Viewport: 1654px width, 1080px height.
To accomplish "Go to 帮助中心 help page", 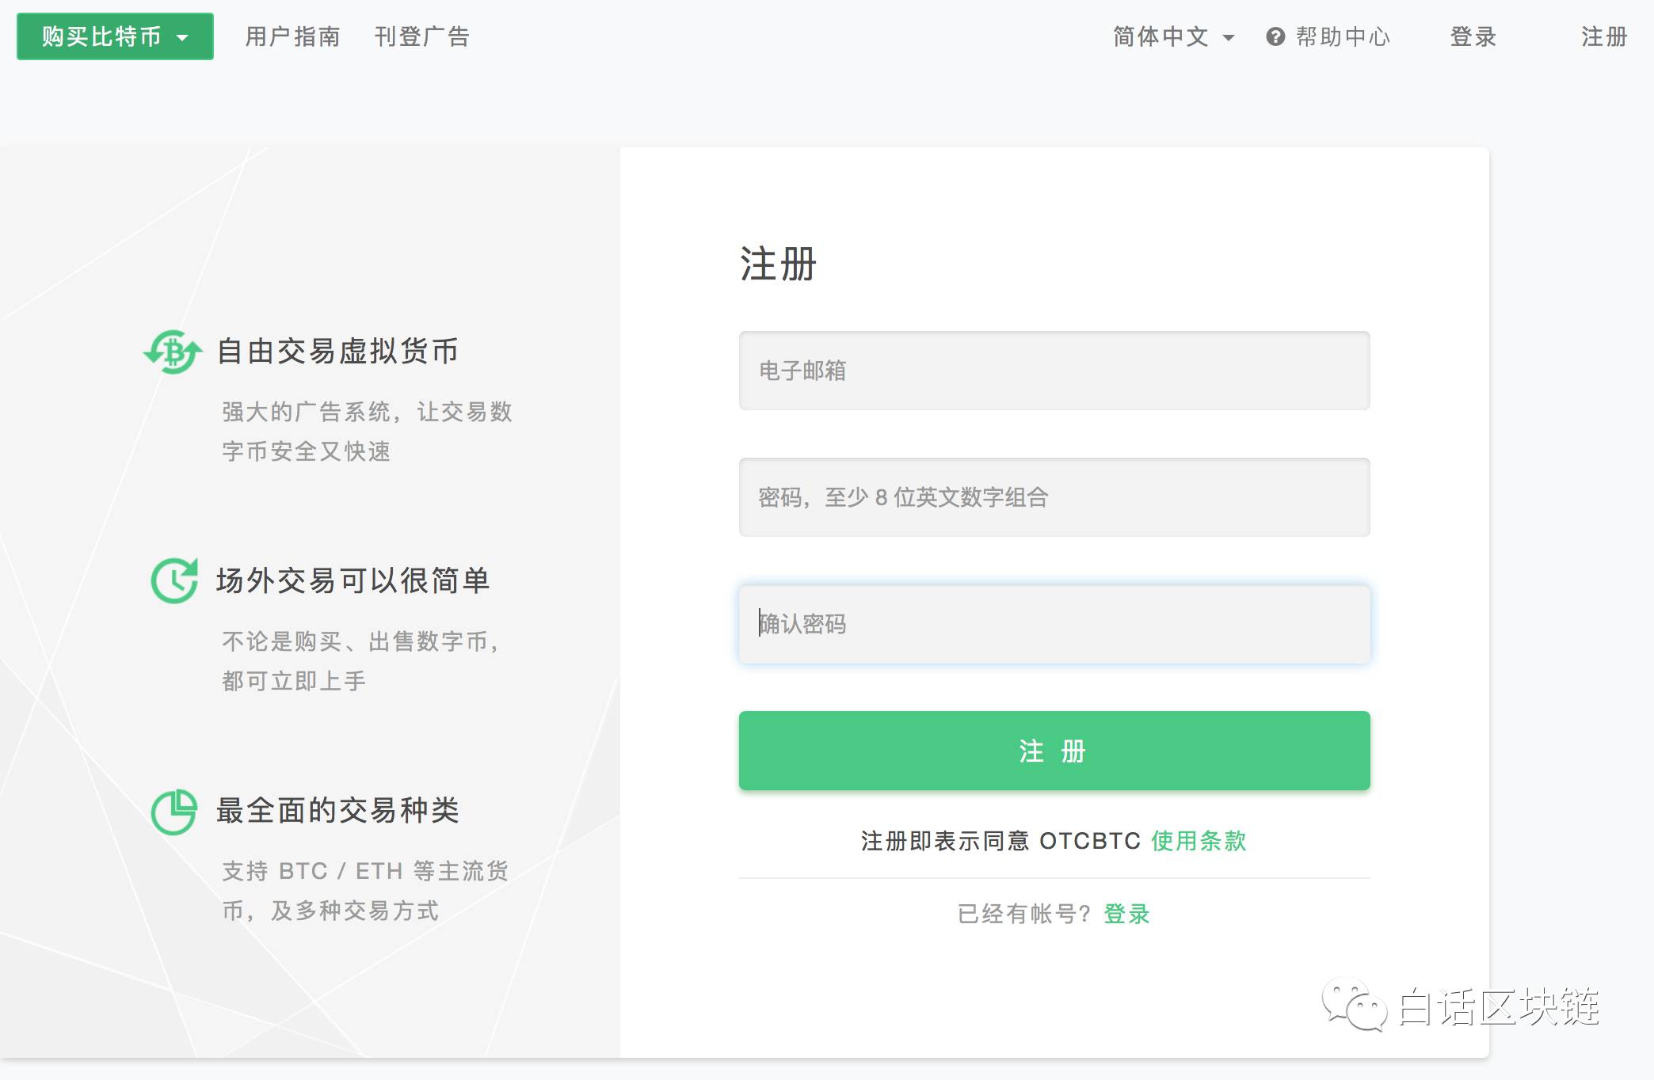I will [x=1343, y=36].
